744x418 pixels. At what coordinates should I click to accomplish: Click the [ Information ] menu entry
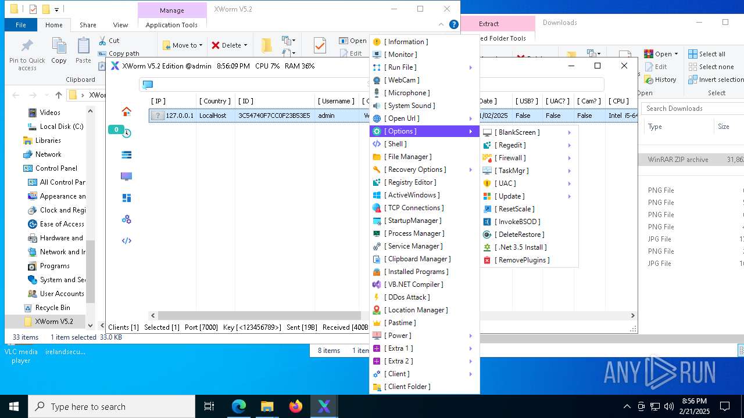coord(424,42)
